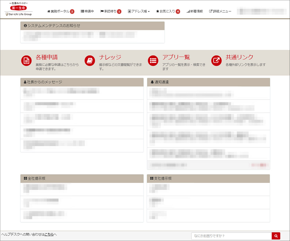Click 社長からのメッセージ panel header
This screenshot has width=290, height=241.
pos(82,82)
